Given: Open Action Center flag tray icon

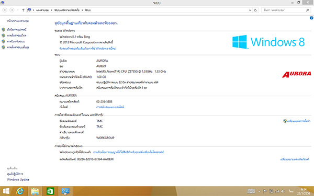Looking at the screenshot, I should (265, 191).
